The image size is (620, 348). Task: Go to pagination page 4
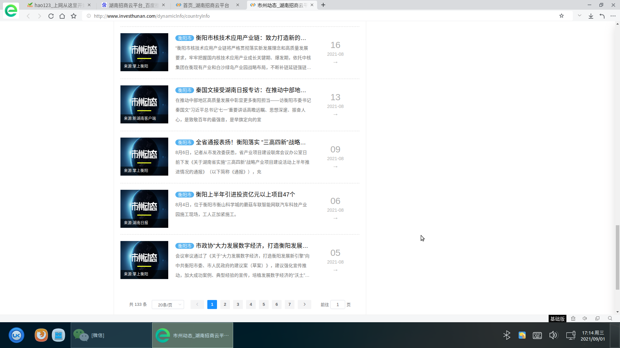click(251, 304)
